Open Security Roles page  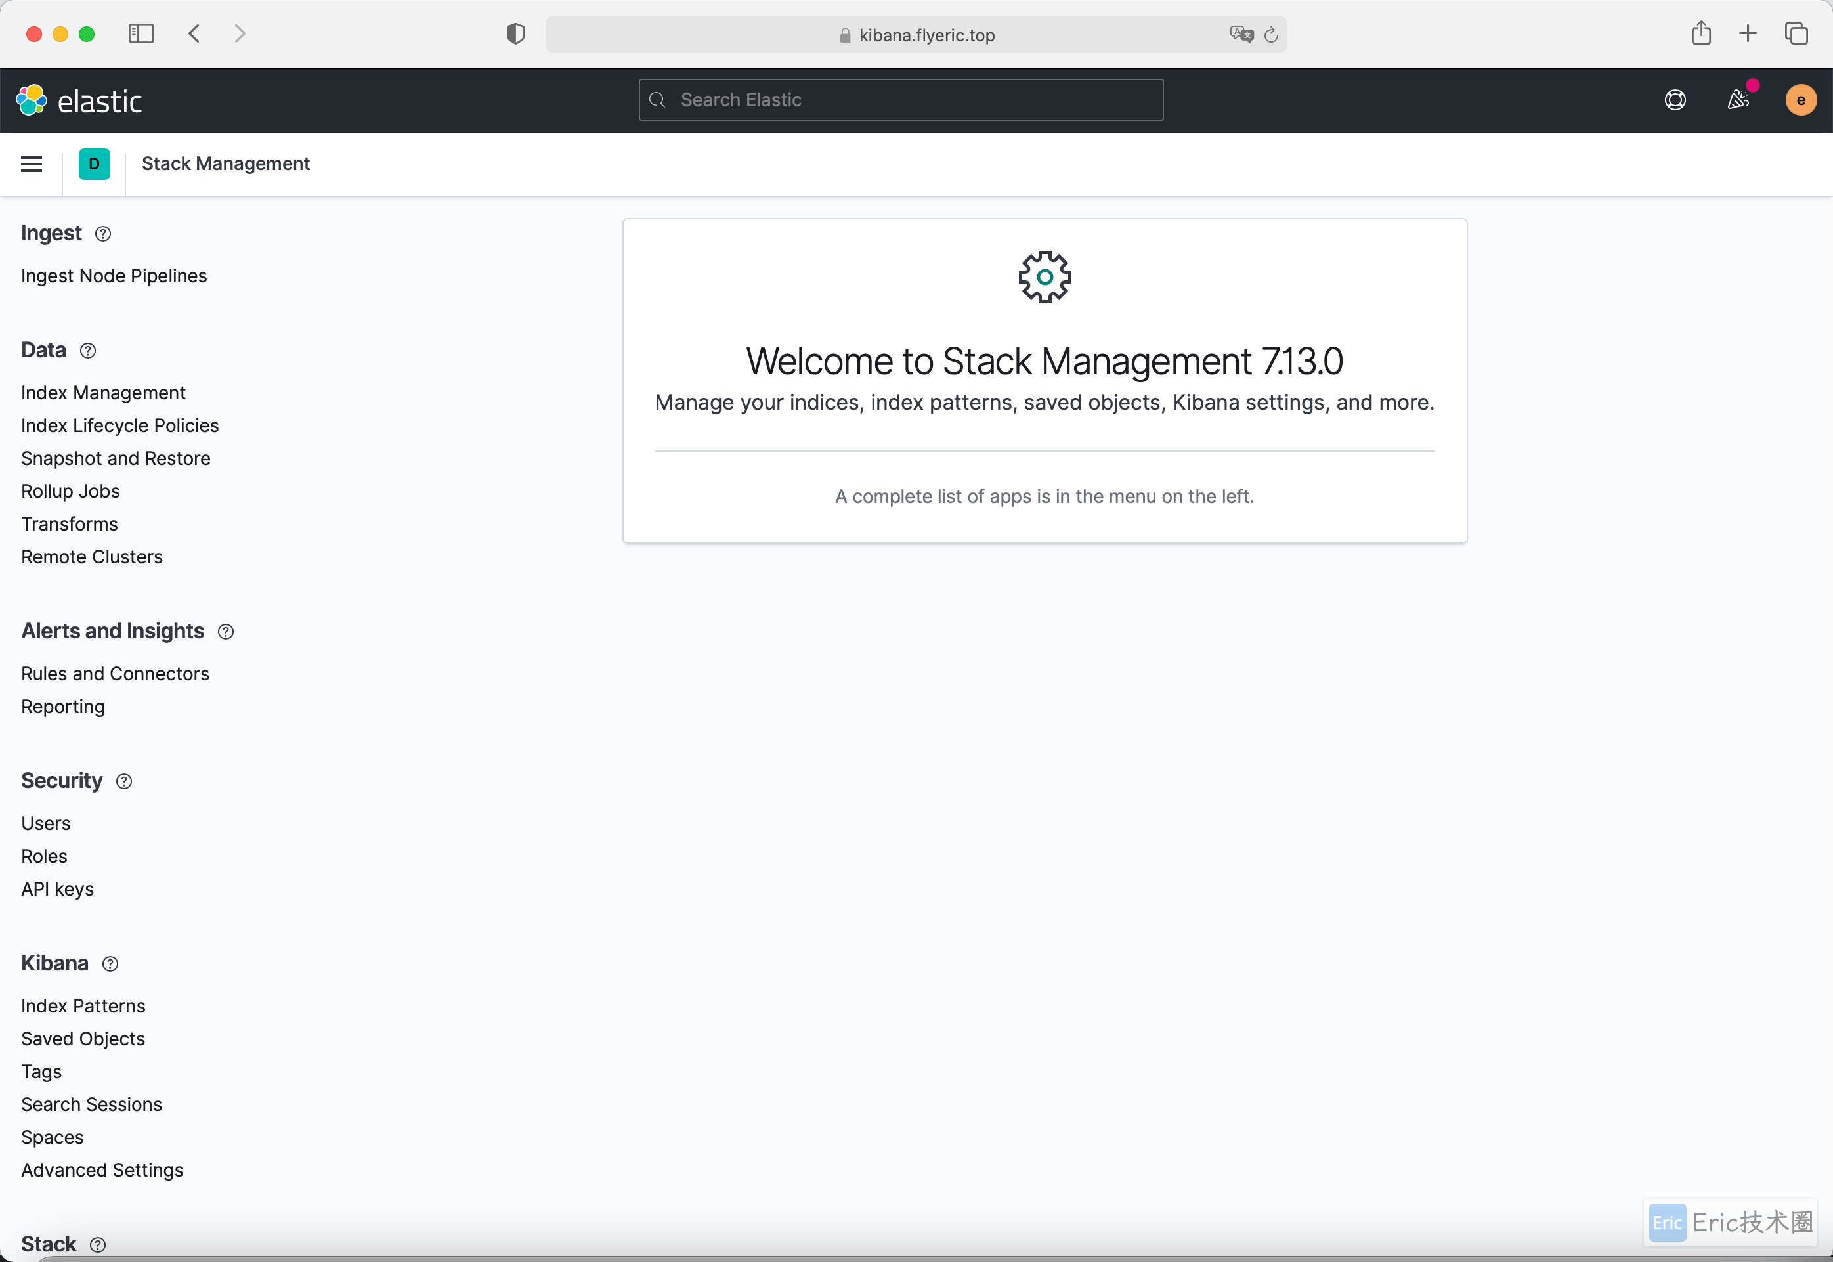pos(43,857)
